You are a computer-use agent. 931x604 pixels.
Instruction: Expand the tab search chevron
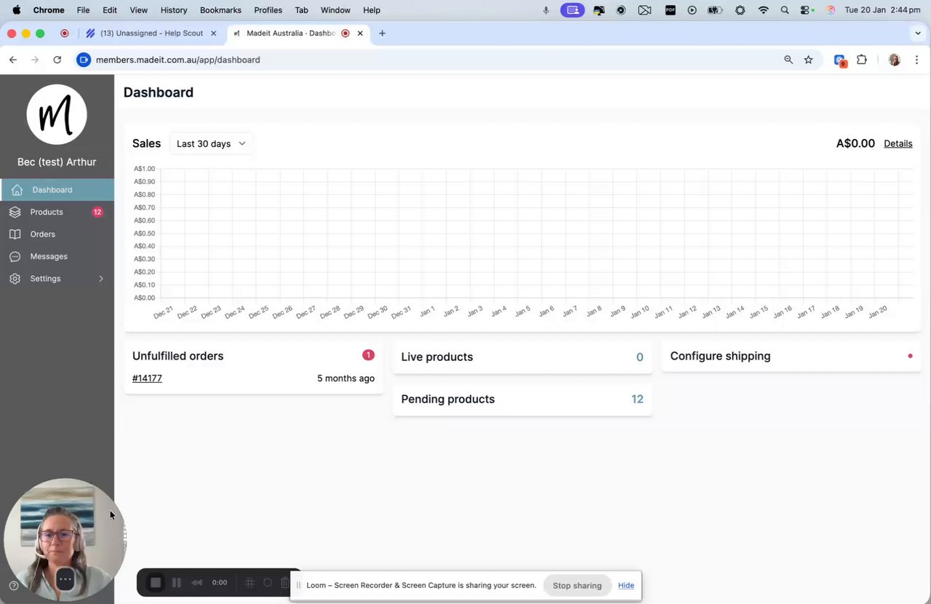pyautogui.click(x=918, y=33)
